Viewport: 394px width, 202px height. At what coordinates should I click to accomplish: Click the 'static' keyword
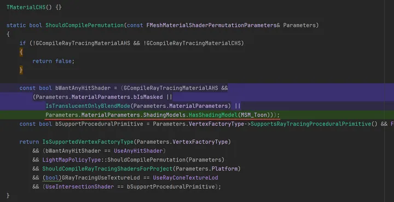coord(16,25)
